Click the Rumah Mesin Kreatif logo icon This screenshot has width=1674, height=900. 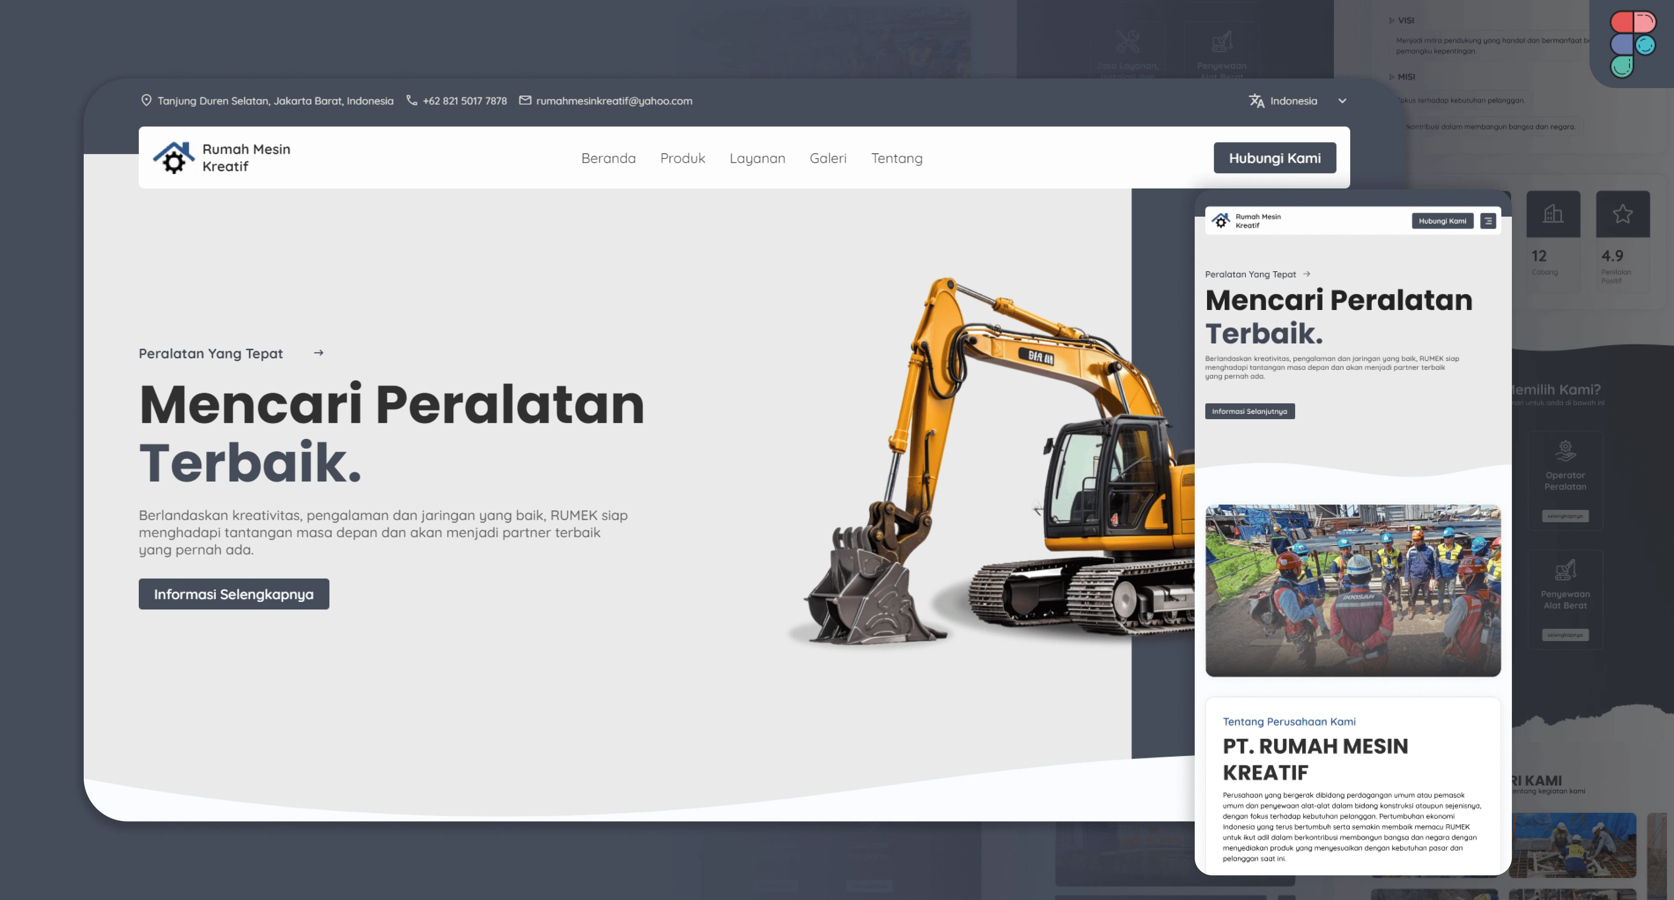click(x=174, y=158)
